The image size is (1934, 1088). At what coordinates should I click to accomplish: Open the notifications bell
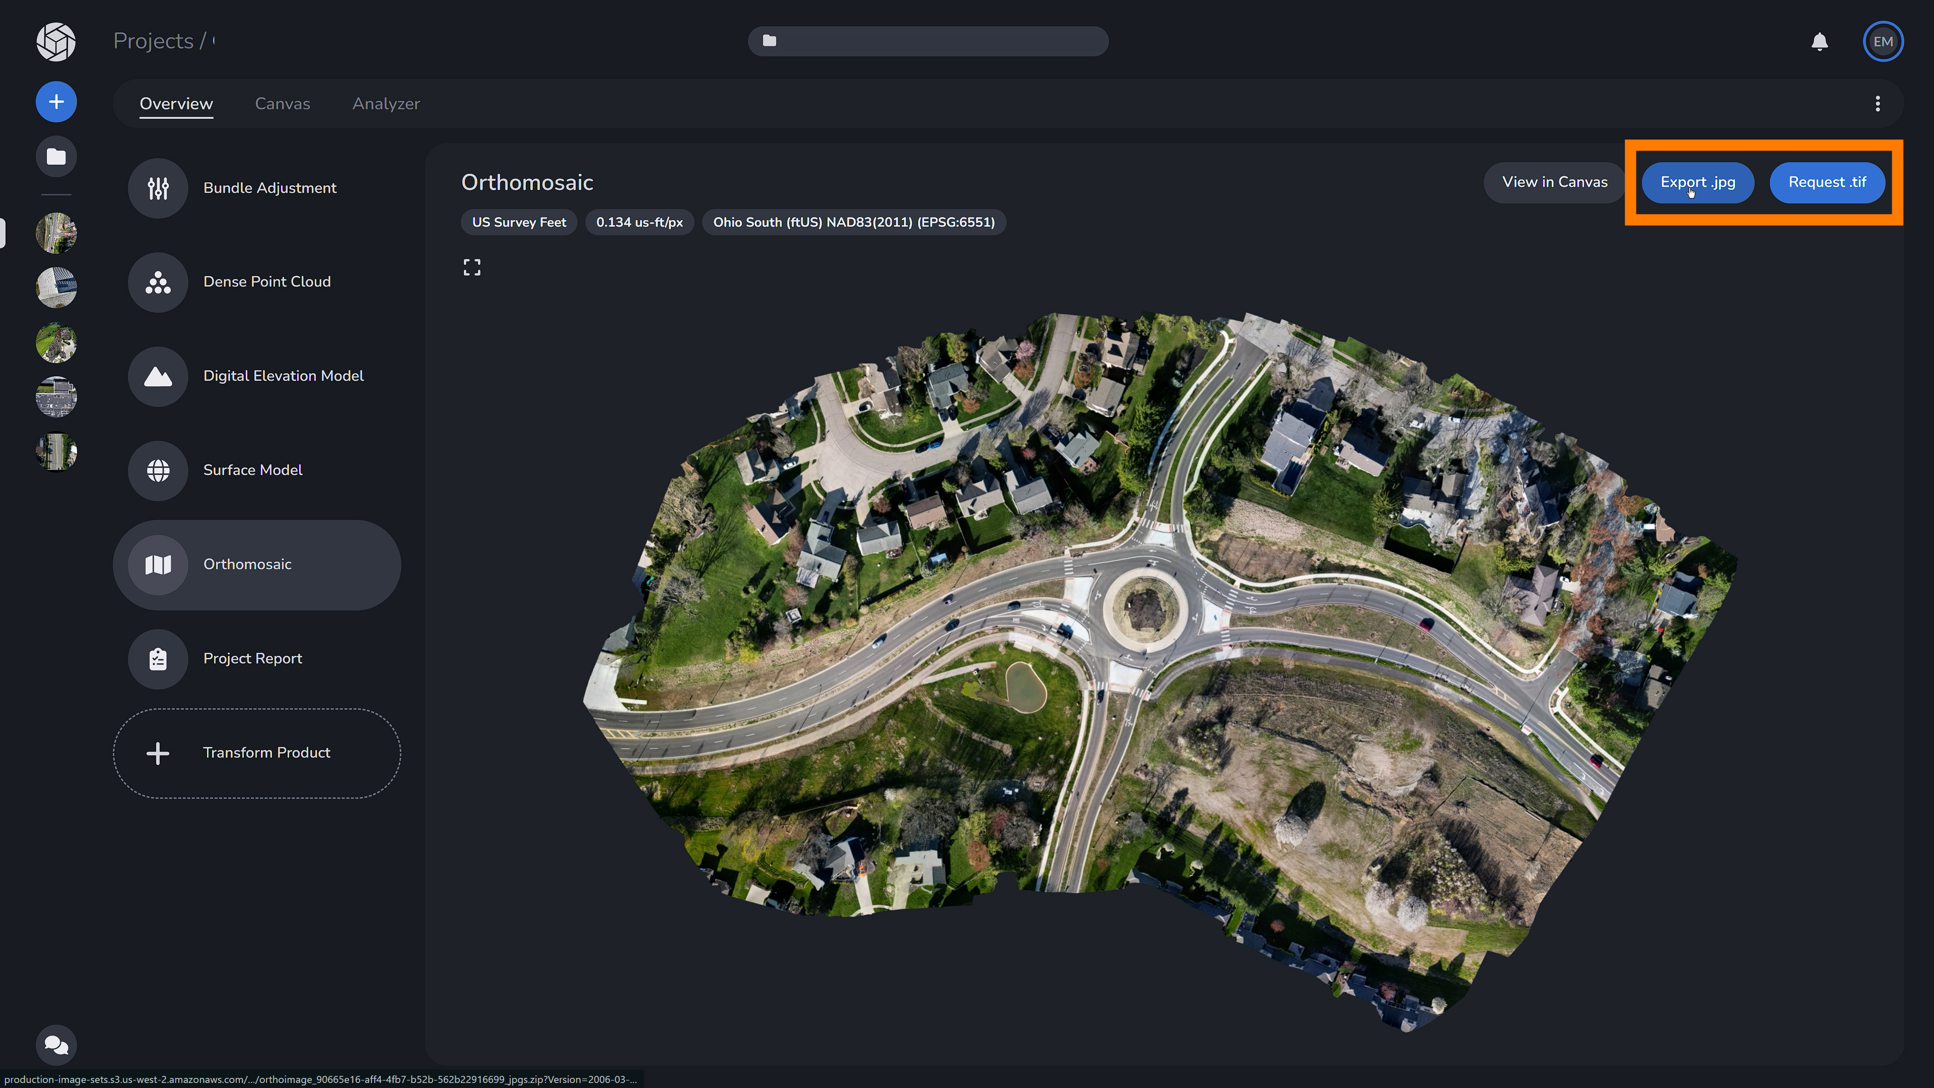pyautogui.click(x=1819, y=41)
